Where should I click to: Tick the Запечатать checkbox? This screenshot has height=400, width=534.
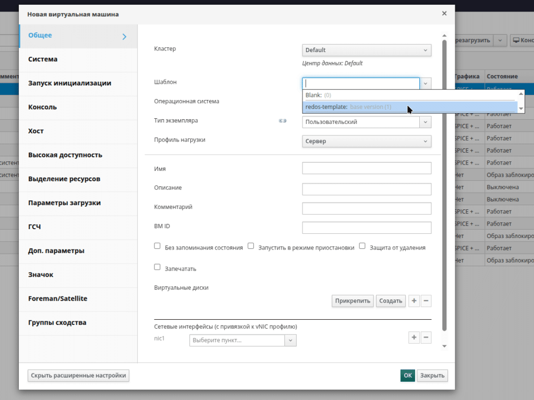[x=157, y=267]
